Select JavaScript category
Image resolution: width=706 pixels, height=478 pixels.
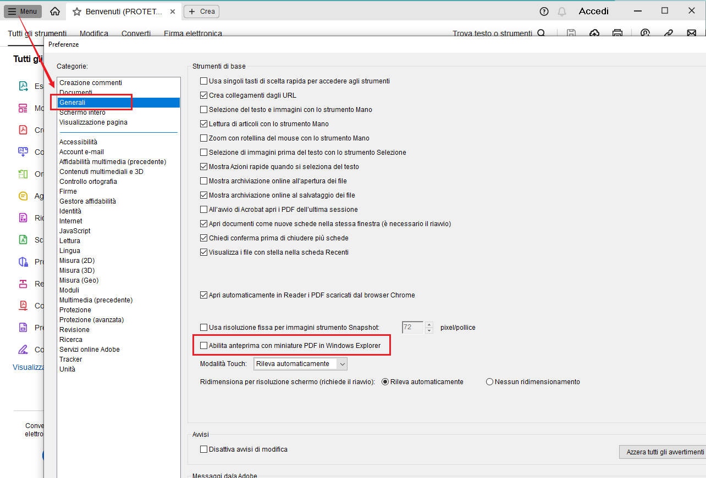click(75, 231)
